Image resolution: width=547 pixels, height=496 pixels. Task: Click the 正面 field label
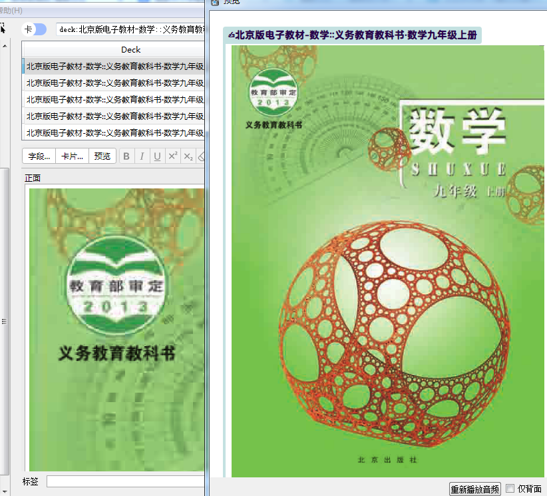point(33,178)
